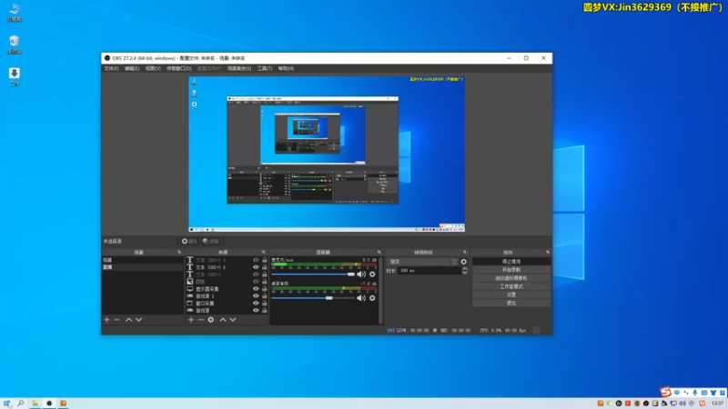Move the selected source down
Image resolution: width=728 pixels, height=409 pixels.
pyautogui.click(x=233, y=320)
